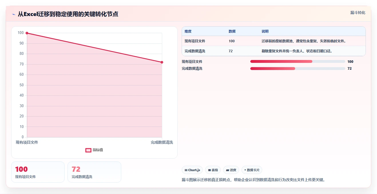377x194 pixels.
Task: Click the 表格 tag
Action: click(213, 170)
